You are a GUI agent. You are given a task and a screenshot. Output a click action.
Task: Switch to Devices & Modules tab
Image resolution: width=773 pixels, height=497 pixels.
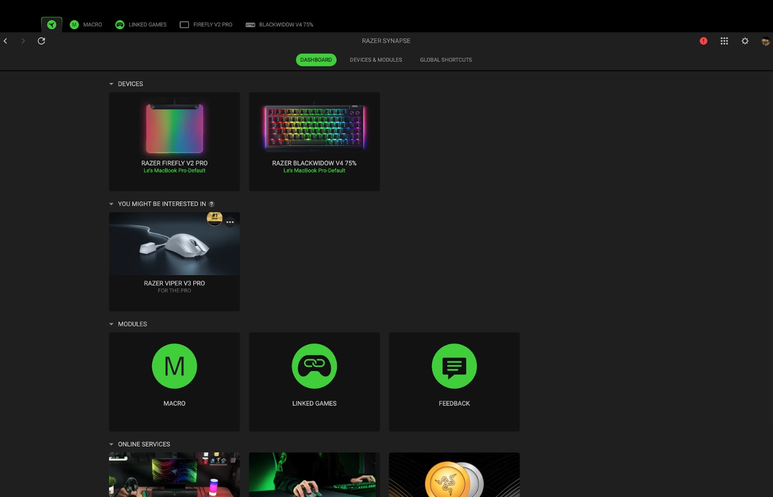point(376,60)
